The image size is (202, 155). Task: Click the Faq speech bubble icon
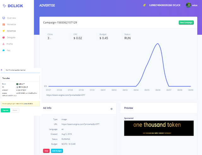(x=3, y=51)
